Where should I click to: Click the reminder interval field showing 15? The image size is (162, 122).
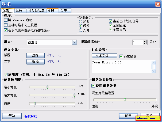(x=138, y=42)
